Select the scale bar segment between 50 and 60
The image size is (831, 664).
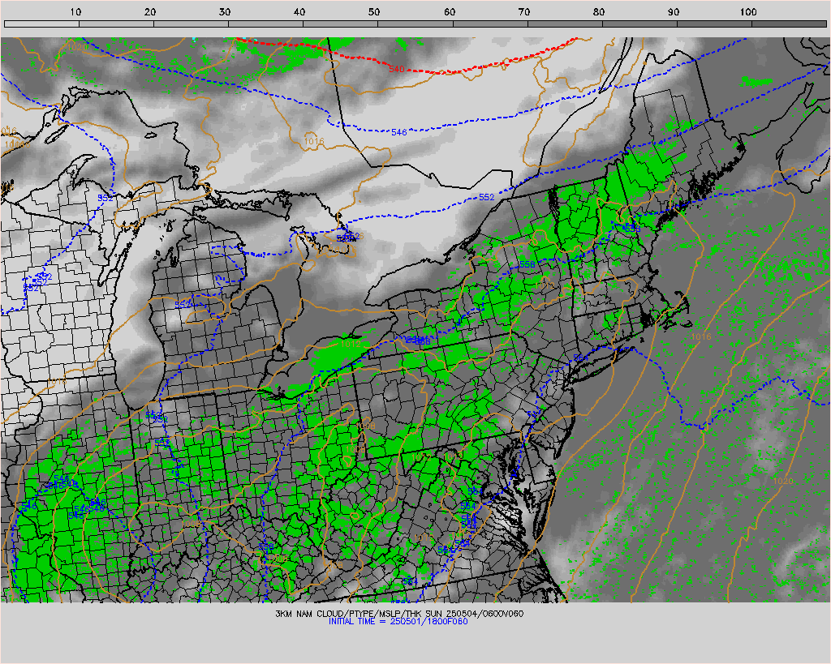415,24
